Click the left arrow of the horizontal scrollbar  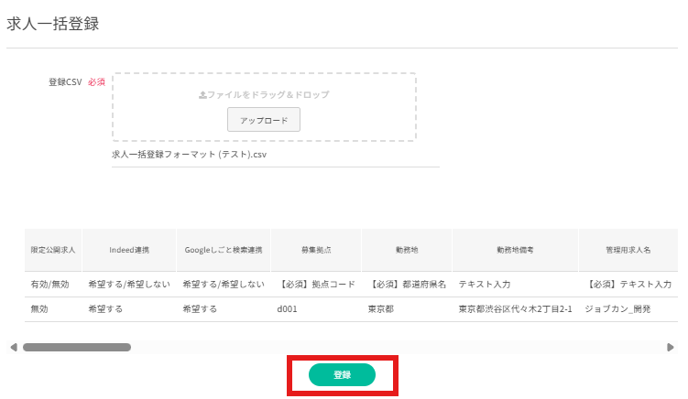13,348
